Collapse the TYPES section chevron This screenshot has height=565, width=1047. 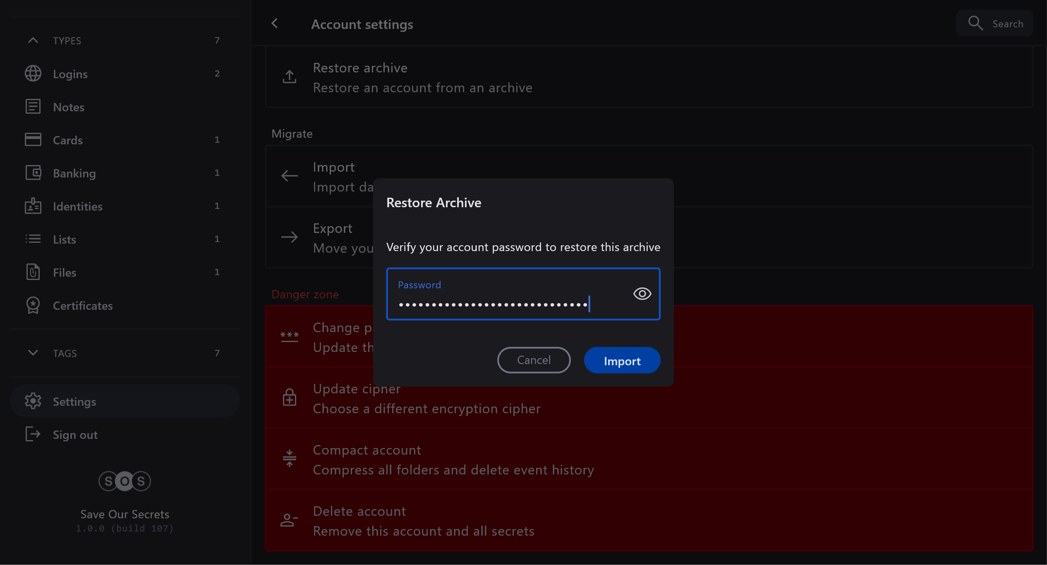coord(33,41)
